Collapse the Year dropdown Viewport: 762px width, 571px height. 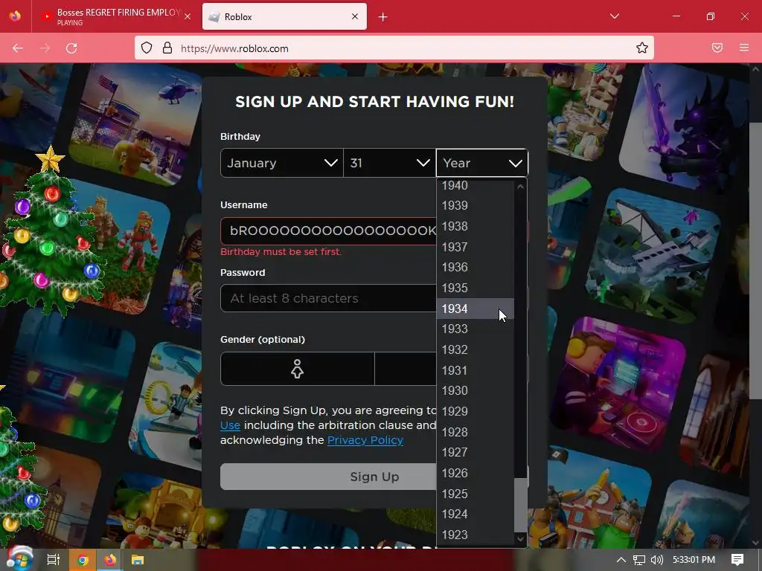[x=482, y=163]
